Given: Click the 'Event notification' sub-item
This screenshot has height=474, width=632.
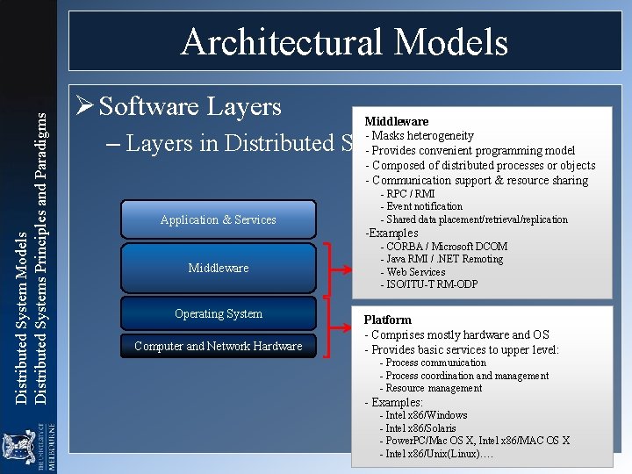Looking at the screenshot, I should tap(421, 206).
